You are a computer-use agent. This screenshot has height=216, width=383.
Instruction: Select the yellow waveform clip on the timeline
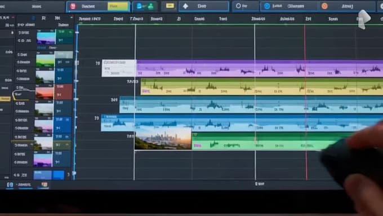pos(261,87)
